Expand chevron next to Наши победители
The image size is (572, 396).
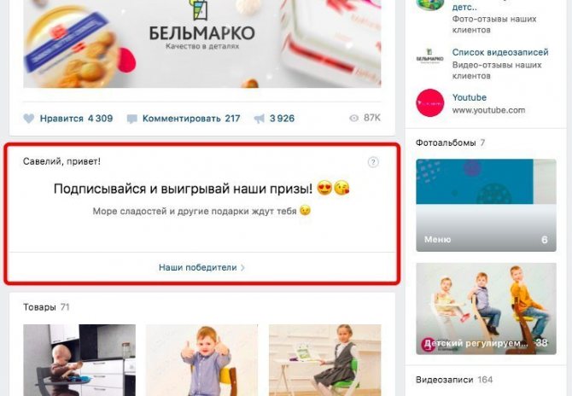242,268
